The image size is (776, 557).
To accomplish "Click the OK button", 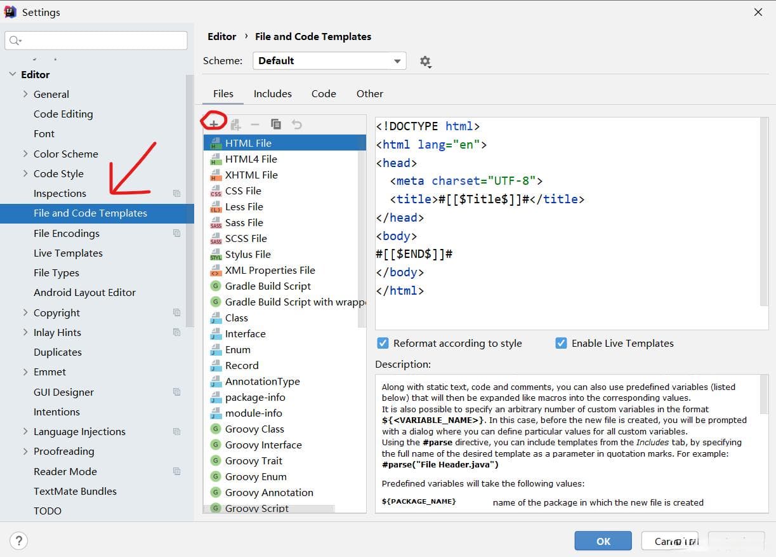I will tap(603, 541).
